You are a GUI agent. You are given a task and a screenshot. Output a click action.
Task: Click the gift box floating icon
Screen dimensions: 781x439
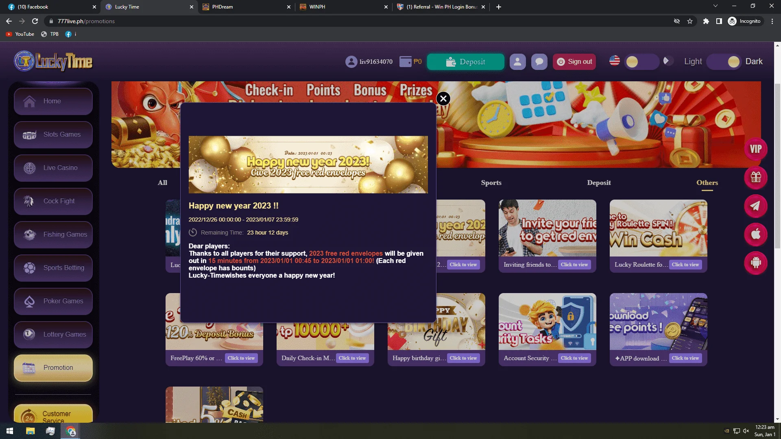click(756, 178)
